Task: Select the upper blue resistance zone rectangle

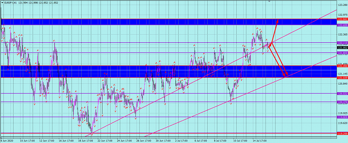Action: point(169,22)
